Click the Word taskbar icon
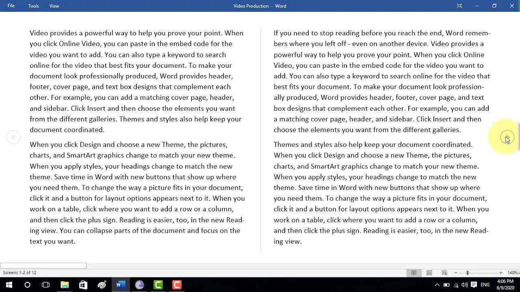 click(120, 285)
